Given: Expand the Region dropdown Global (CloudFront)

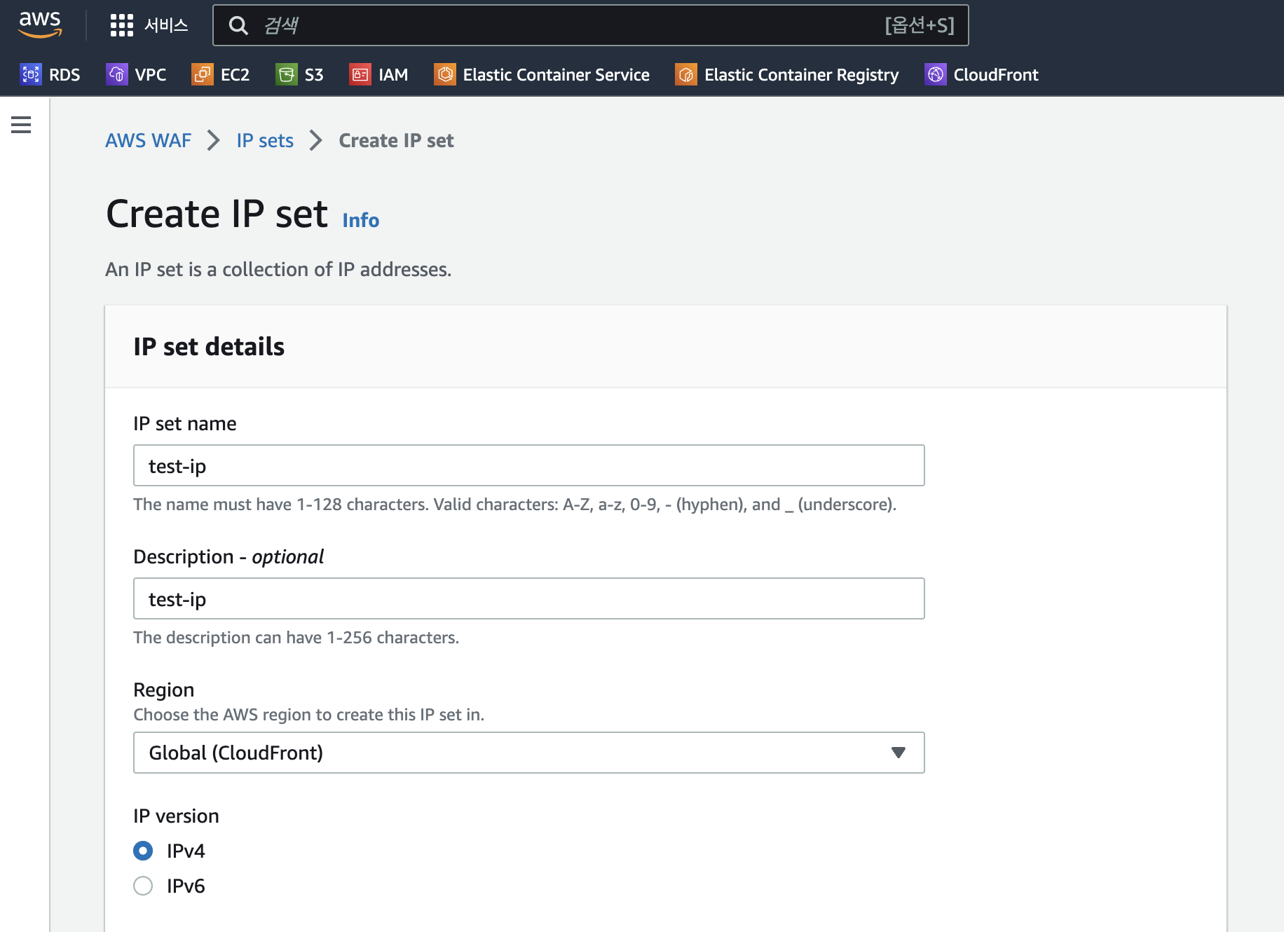Looking at the screenshot, I should tap(529, 753).
